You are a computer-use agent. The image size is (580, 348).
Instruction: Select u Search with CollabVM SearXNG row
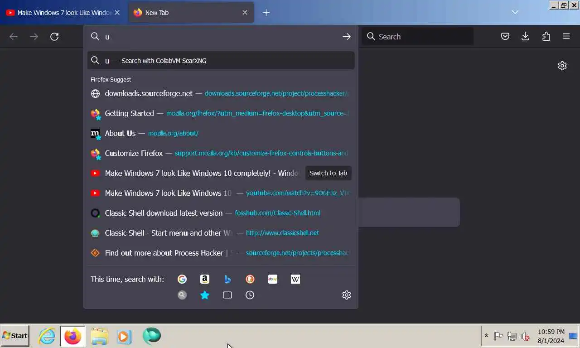tap(221, 61)
